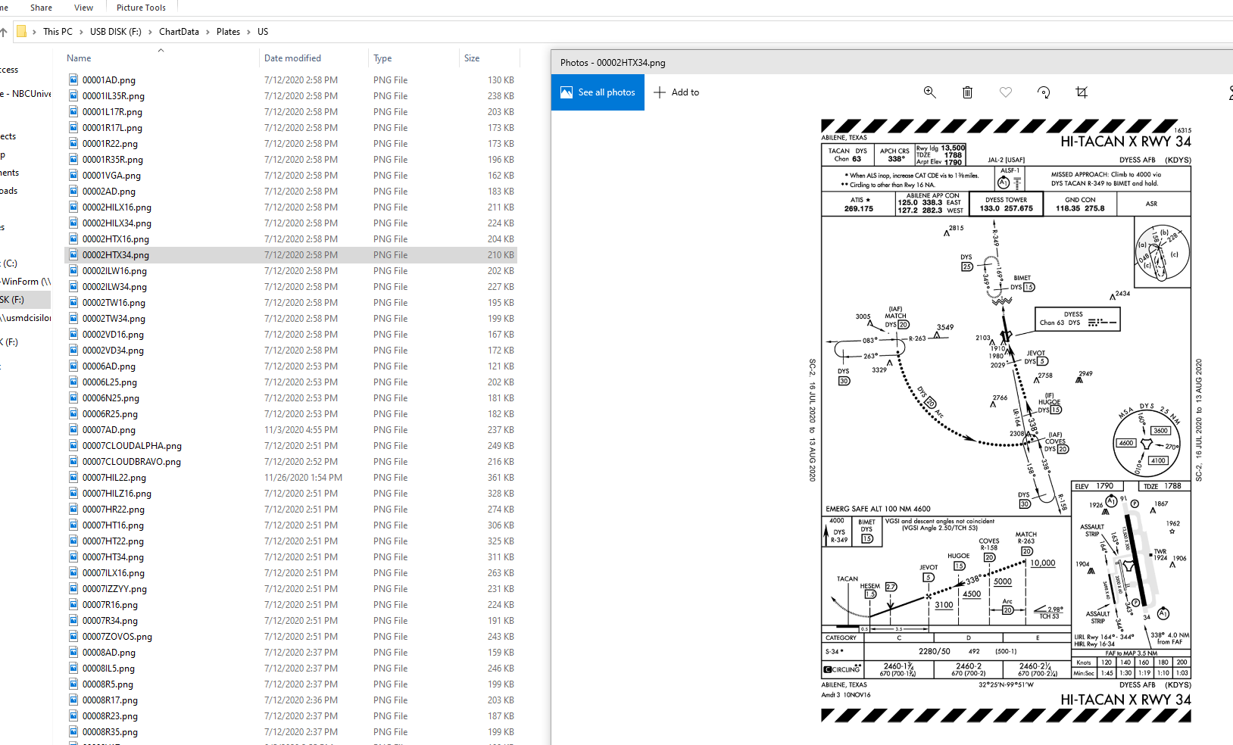Expand chevron after ChartData breadcrumb
This screenshot has width=1233, height=745.
(x=208, y=32)
